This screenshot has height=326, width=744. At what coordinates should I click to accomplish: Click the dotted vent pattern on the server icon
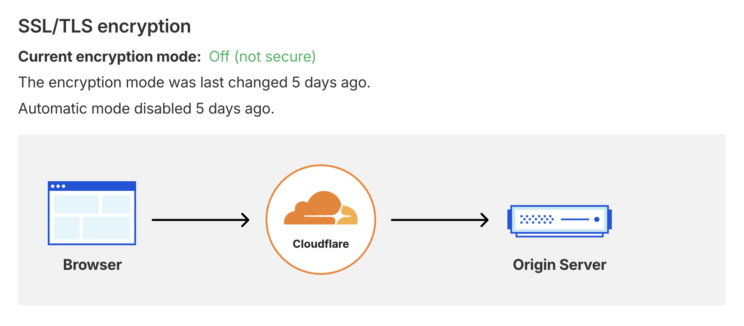point(537,219)
